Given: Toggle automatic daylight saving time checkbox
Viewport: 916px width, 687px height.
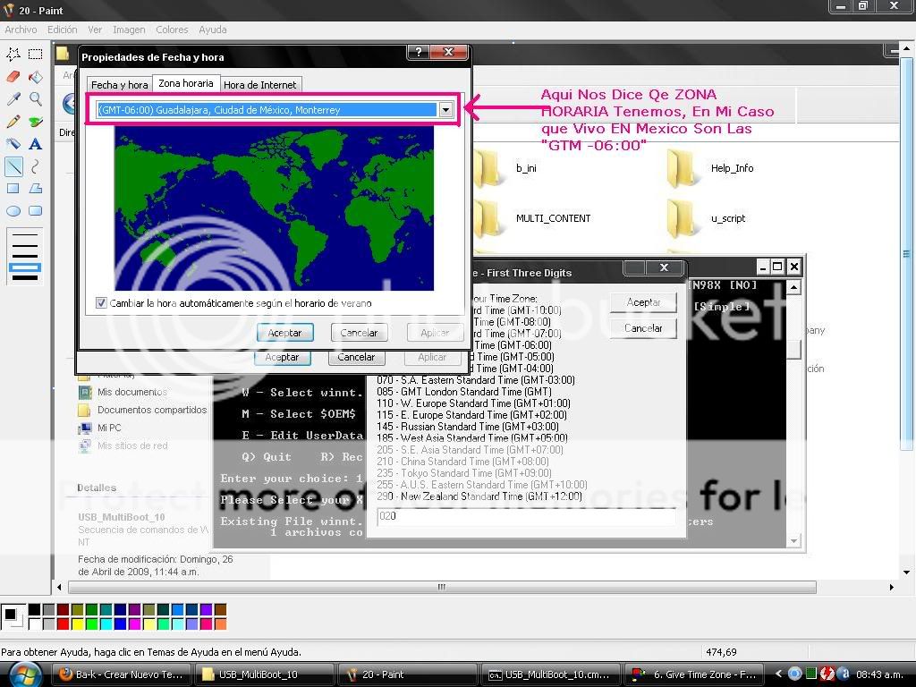Looking at the screenshot, I should pos(101,302).
